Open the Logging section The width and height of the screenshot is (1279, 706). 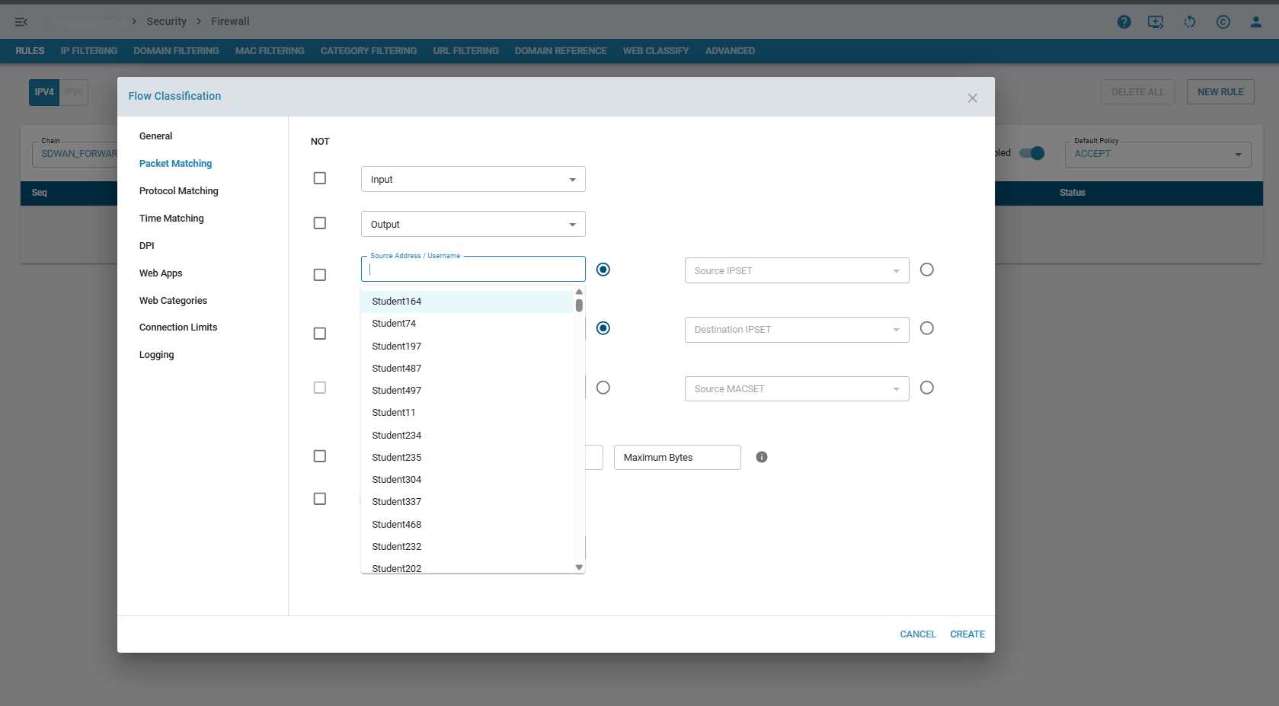pos(156,355)
